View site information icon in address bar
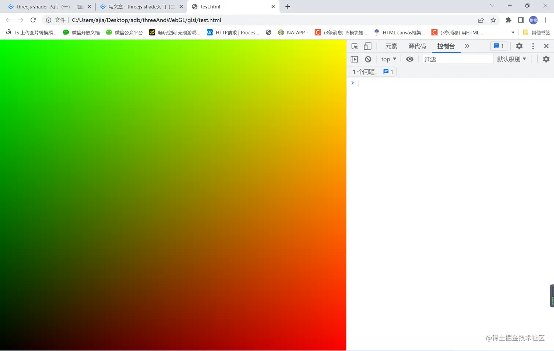 click(48, 20)
